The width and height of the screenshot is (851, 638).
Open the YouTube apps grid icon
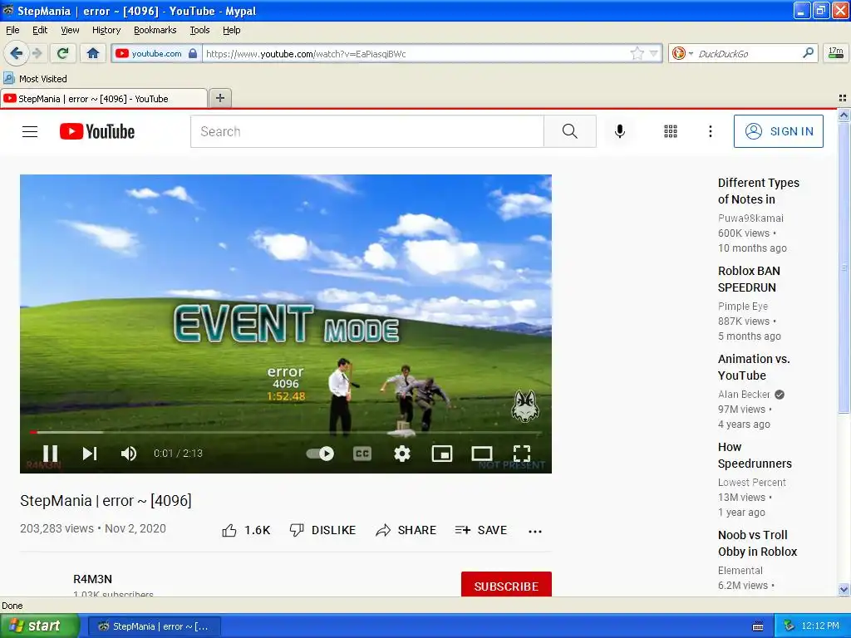(671, 131)
